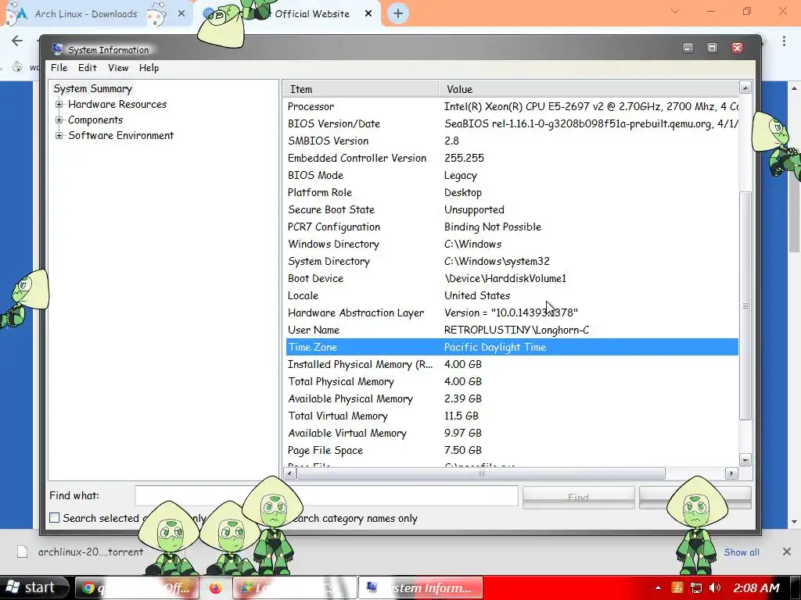The image size is (801, 600).
Task: Select the Processor row
Action: tap(511, 106)
